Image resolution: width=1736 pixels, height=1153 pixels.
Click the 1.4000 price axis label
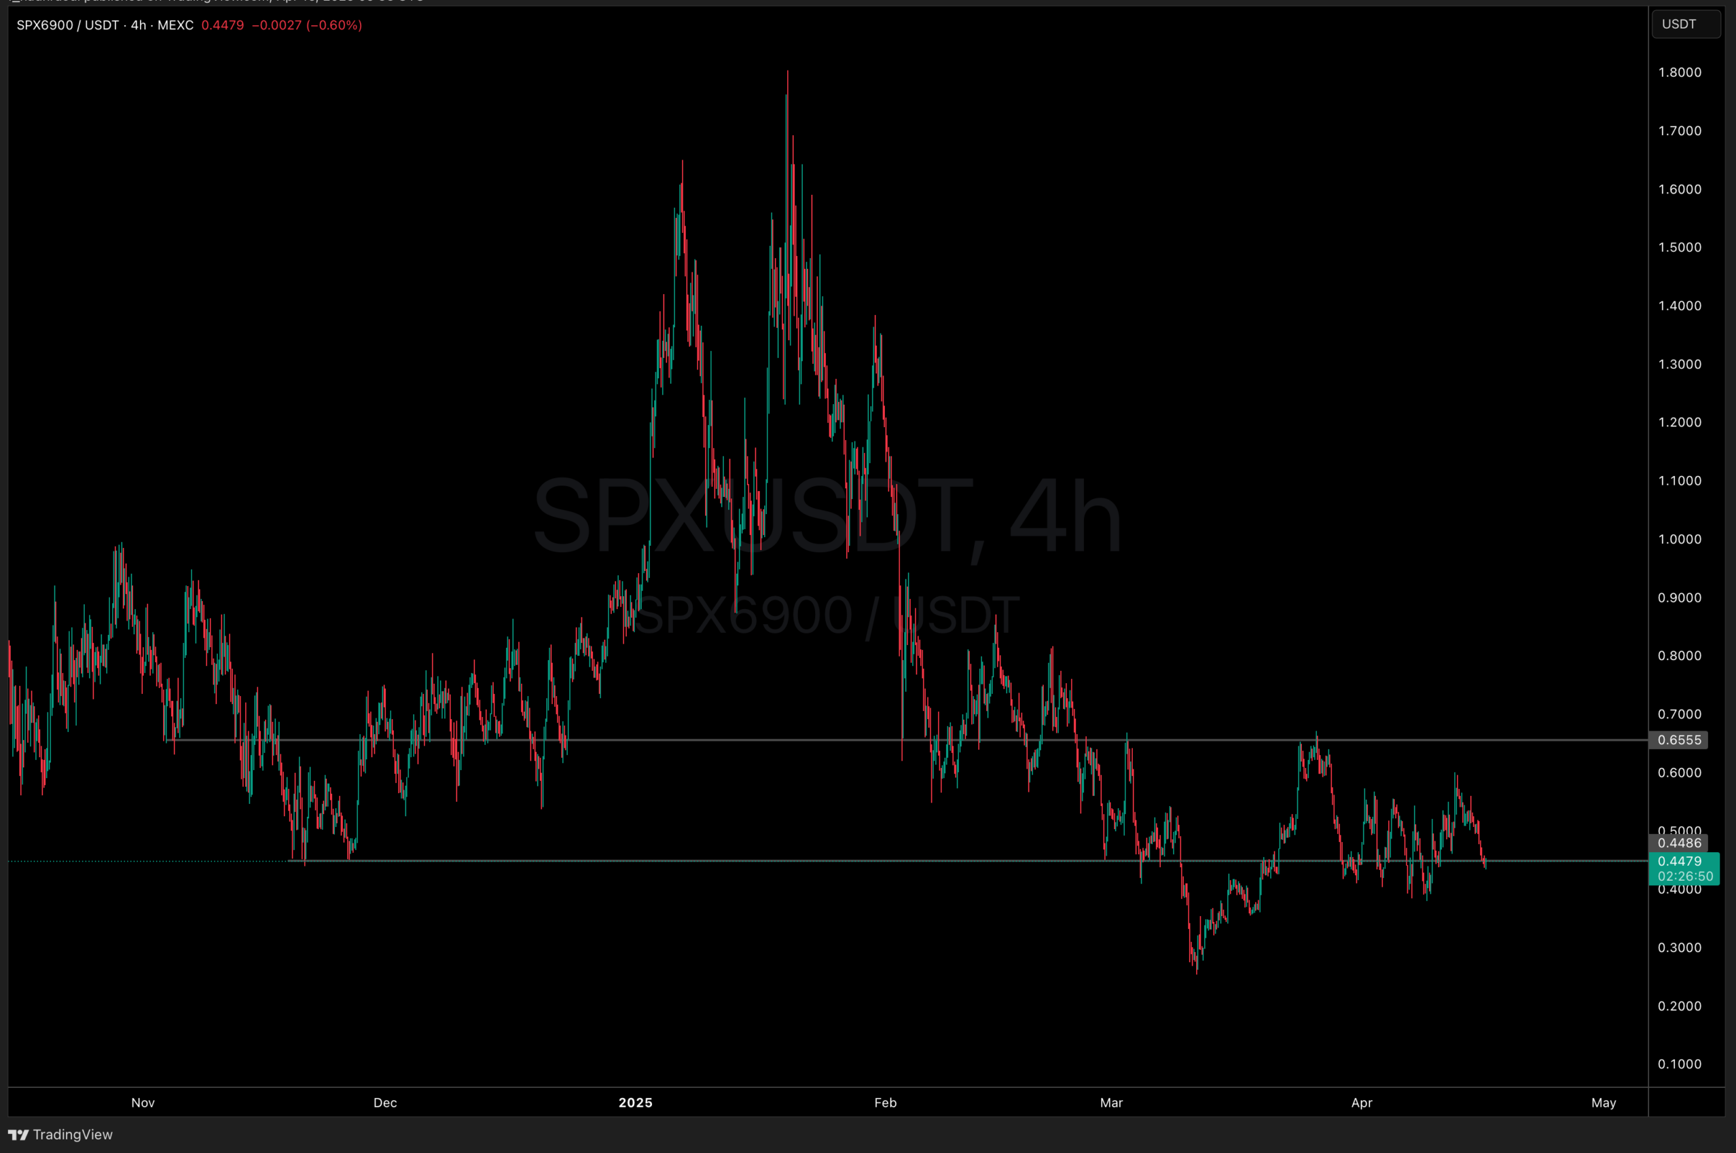tap(1680, 306)
